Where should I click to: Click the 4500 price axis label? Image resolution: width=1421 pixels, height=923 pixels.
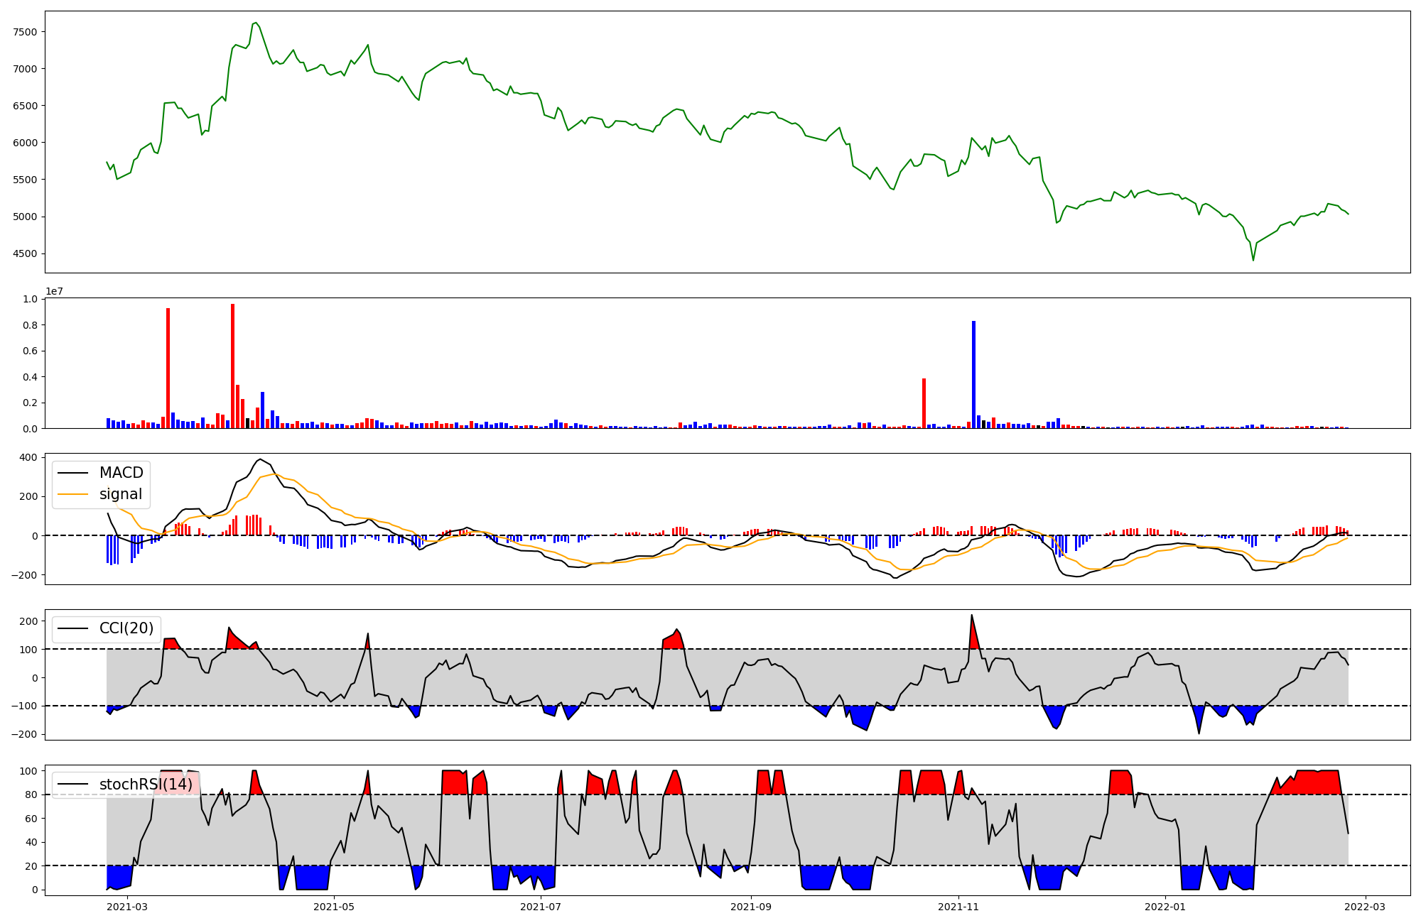pyautogui.click(x=25, y=253)
